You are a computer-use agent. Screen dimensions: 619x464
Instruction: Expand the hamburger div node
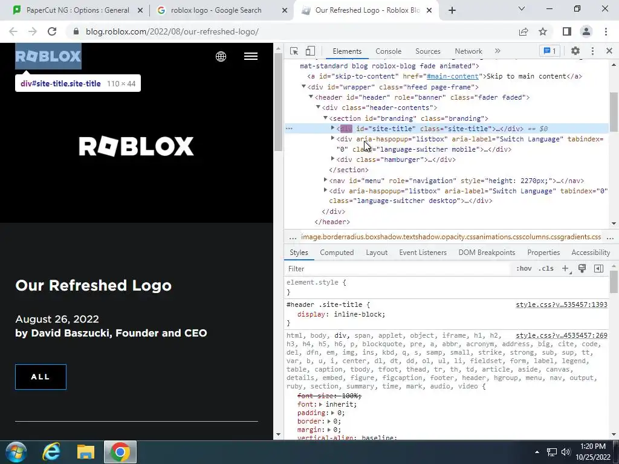tap(333, 159)
